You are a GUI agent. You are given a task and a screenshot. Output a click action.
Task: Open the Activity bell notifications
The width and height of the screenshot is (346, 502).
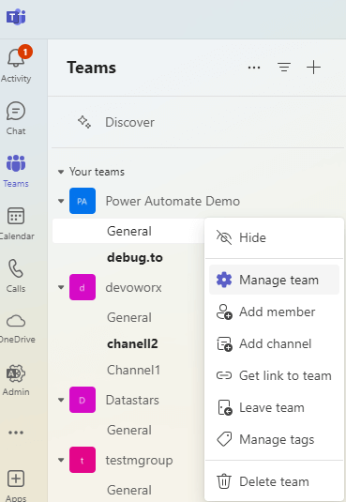click(x=16, y=65)
